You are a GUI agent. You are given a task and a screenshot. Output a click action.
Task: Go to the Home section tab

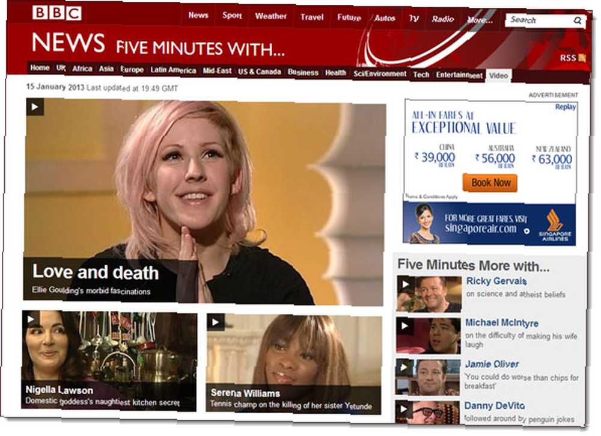(x=40, y=68)
